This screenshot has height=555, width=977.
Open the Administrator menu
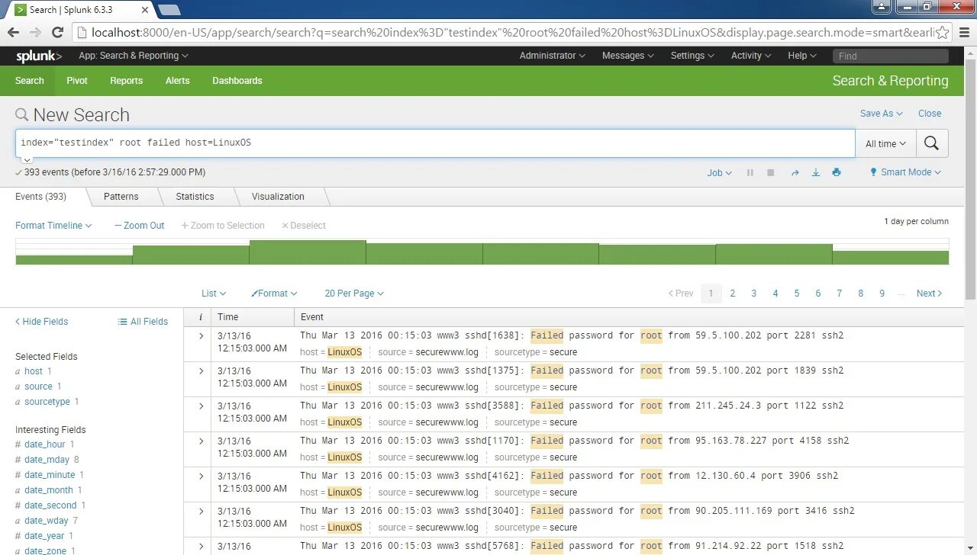(553, 56)
